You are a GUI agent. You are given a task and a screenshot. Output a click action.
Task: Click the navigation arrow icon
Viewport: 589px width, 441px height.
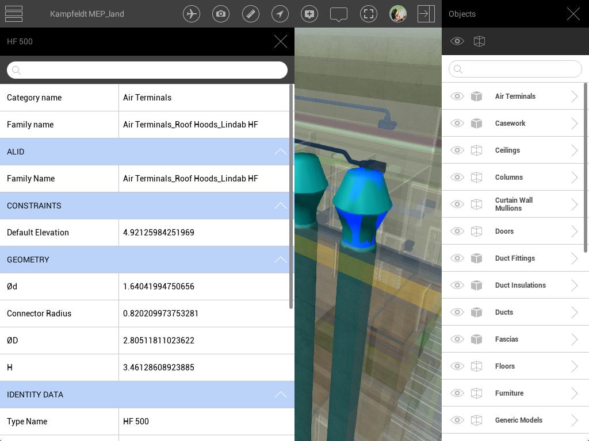coord(280,14)
